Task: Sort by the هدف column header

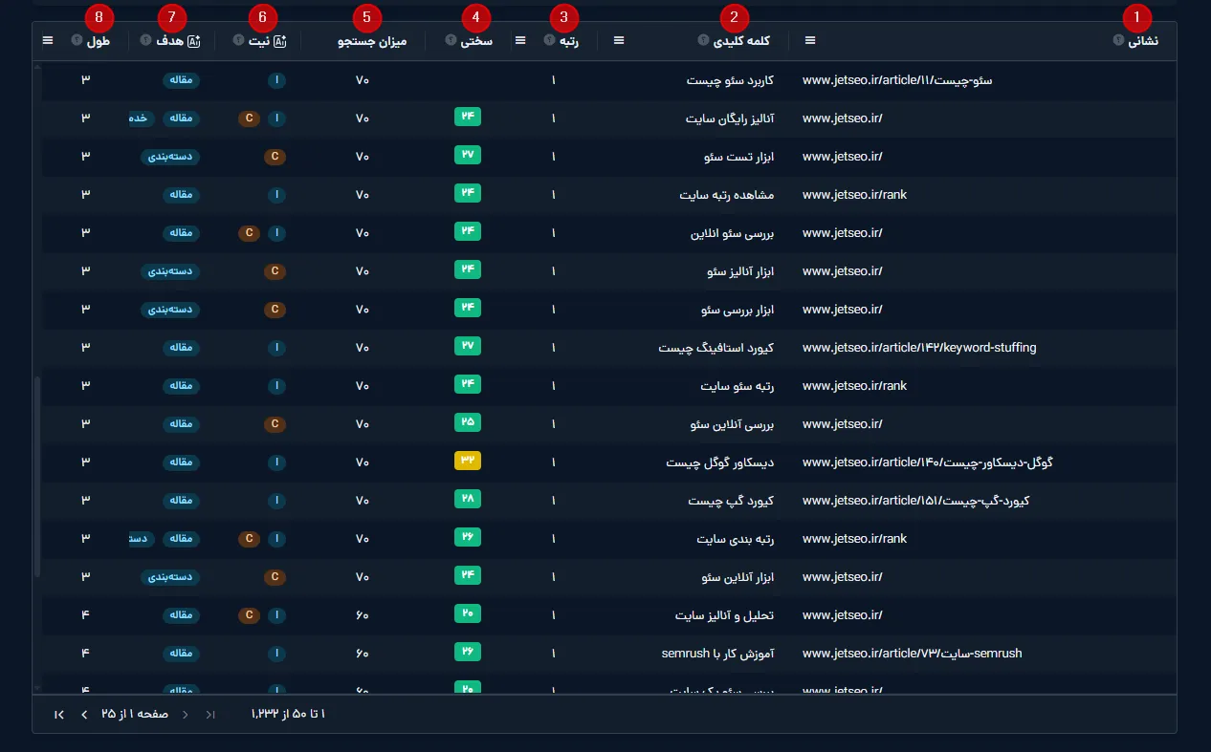Action: pos(170,41)
